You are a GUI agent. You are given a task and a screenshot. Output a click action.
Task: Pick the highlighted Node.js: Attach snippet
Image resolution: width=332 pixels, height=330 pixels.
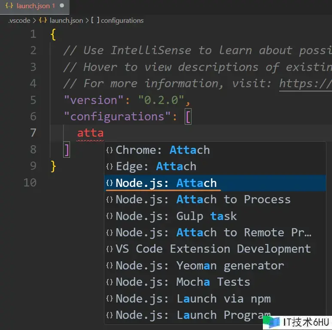[166, 183]
